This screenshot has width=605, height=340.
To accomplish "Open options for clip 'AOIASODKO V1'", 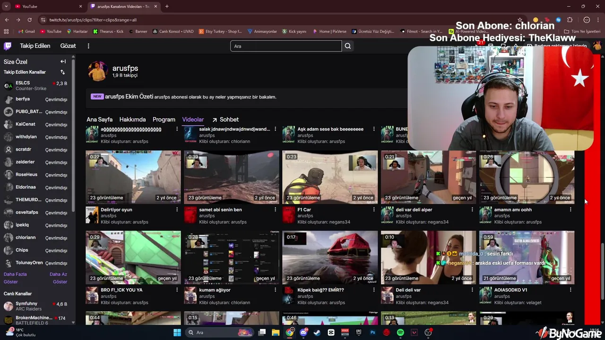I will coord(570,290).
